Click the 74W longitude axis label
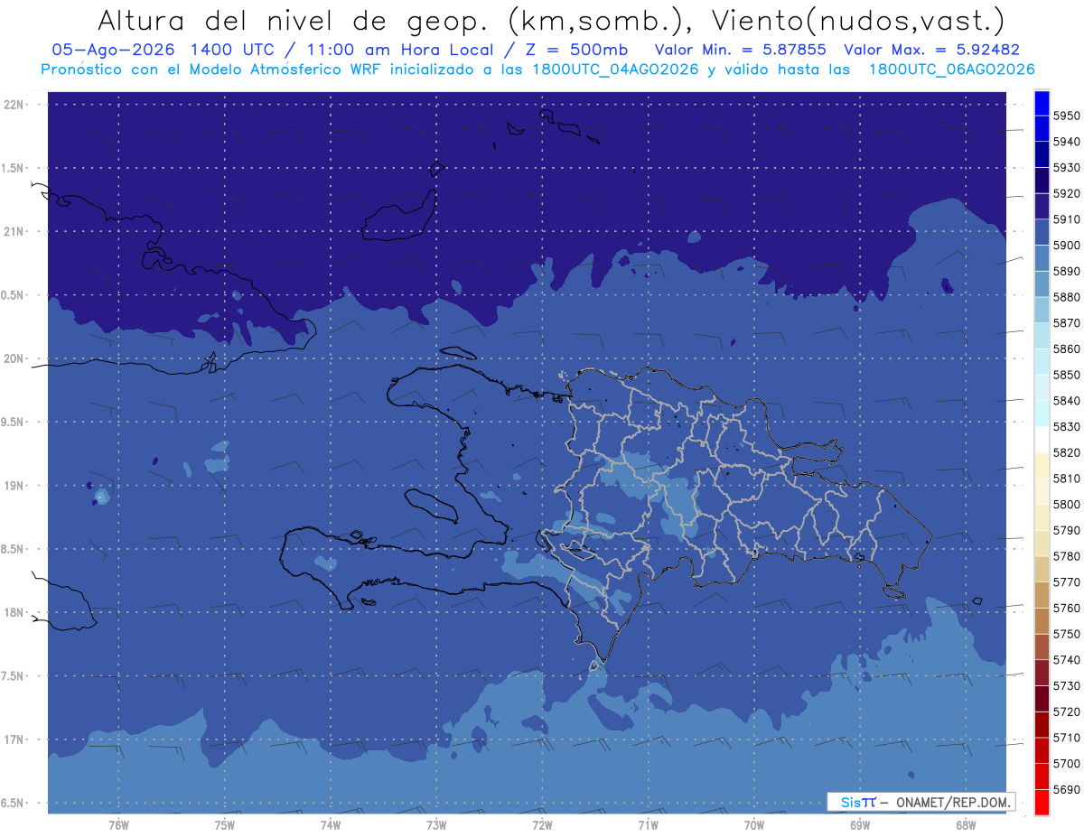Screen dimensions: 1084x837 330,824
